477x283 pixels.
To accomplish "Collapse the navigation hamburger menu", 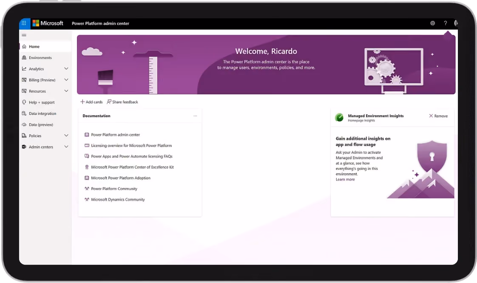I will click(24, 35).
